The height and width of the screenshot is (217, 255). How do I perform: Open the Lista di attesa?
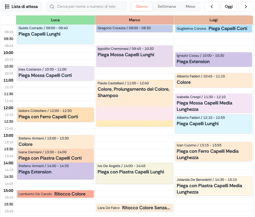(x=22, y=6)
